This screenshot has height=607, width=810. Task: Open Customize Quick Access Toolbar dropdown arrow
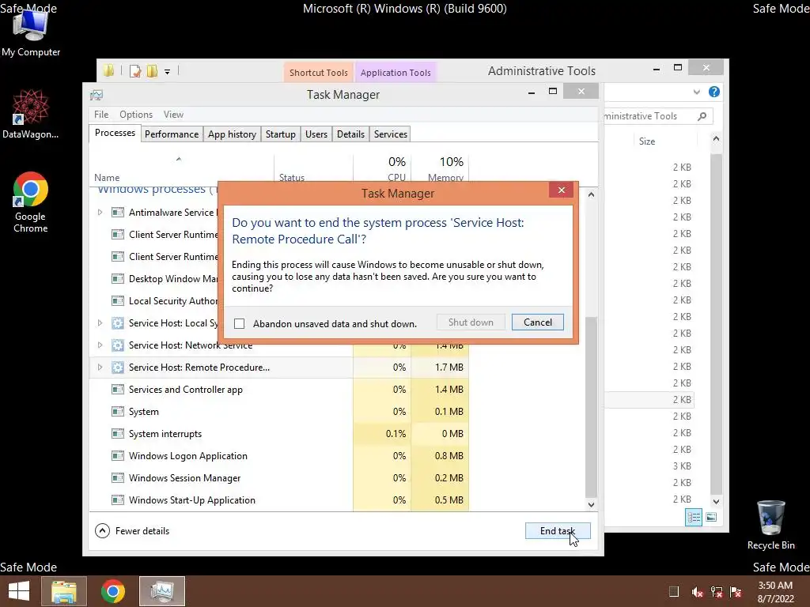coord(168,72)
